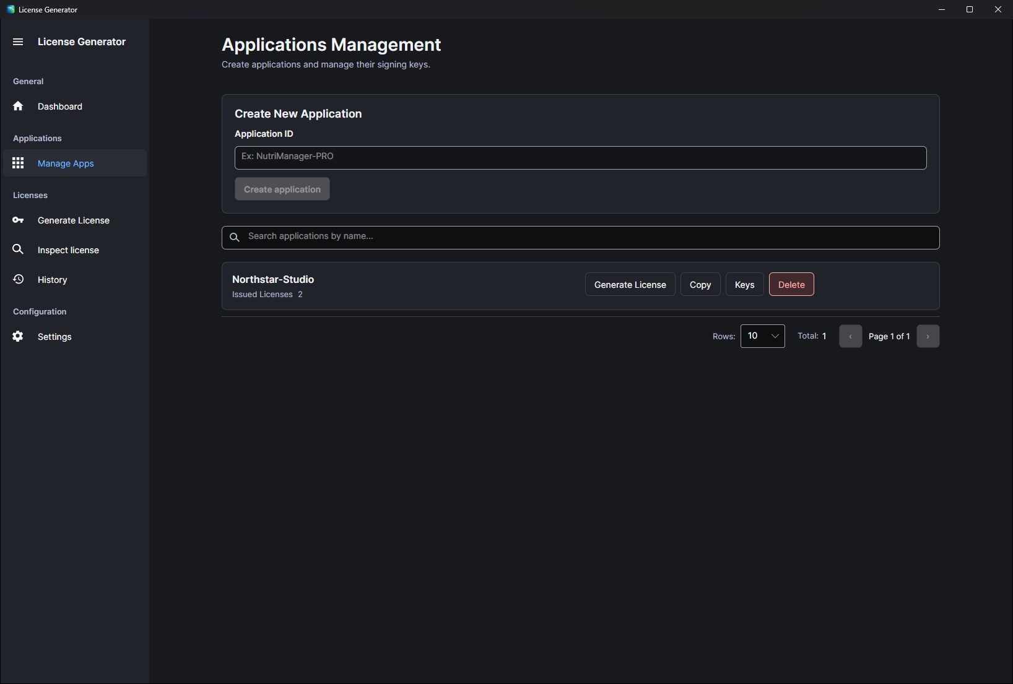Click the search icon in applications search
Viewport: 1013px width, 684px height.
[x=235, y=237]
